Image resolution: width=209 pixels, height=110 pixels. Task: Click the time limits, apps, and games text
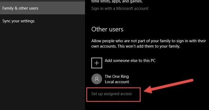117,1
